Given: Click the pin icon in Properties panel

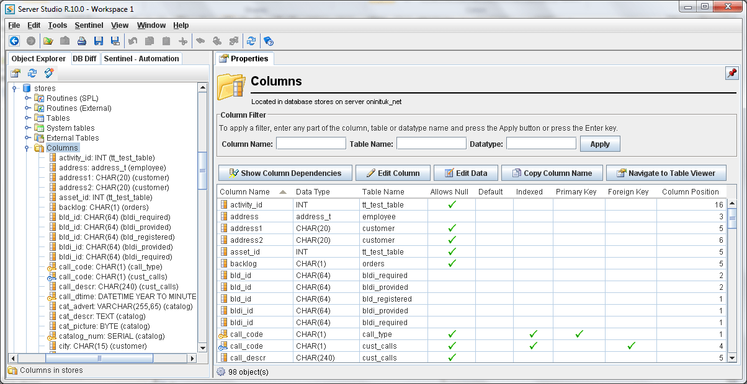Looking at the screenshot, I should coord(731,73).
